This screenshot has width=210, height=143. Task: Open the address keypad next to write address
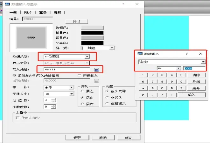point(96,69)
